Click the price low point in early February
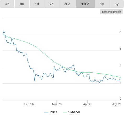Screen dimensions: 124x119 pos(35,80)
